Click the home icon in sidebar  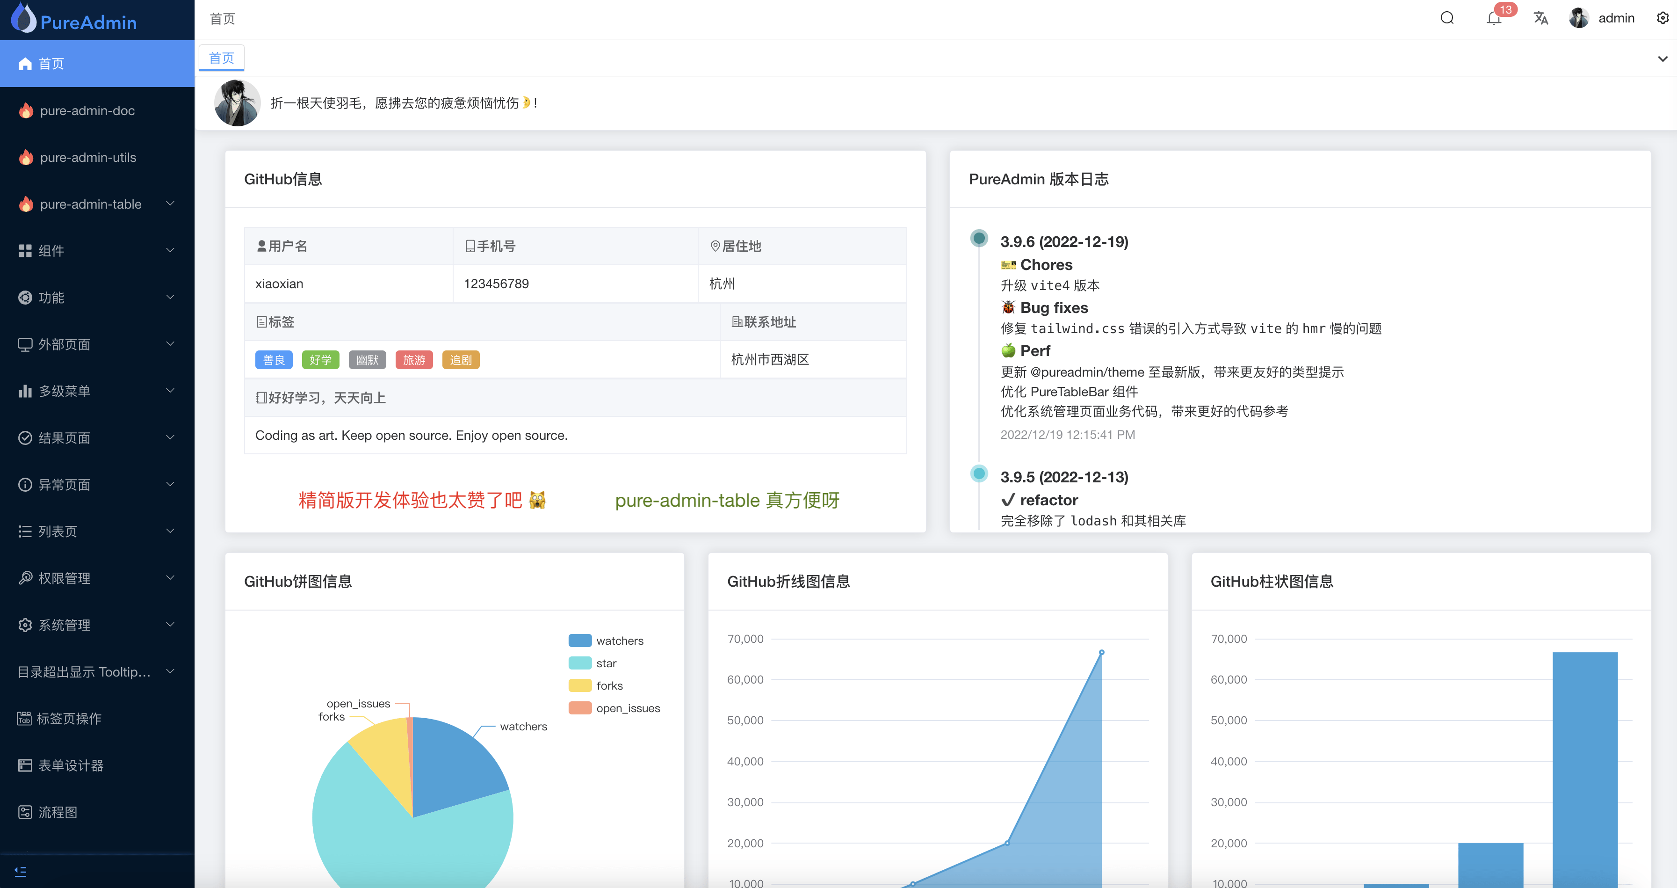[x=25, y=63]
